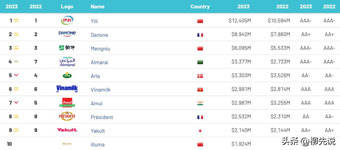This screenshot has width=340, height=150.
Task: Click the green up arrow beside rank 4
Action: click(x=16, y=62)
